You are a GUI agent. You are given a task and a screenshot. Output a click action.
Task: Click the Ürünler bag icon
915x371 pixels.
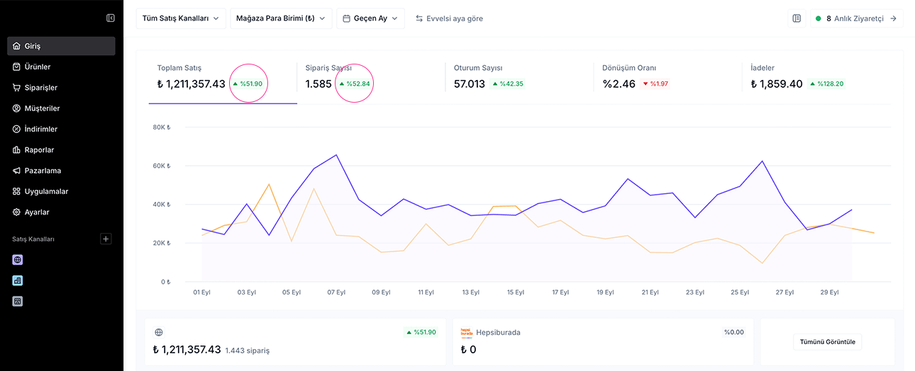click(17, 67)
